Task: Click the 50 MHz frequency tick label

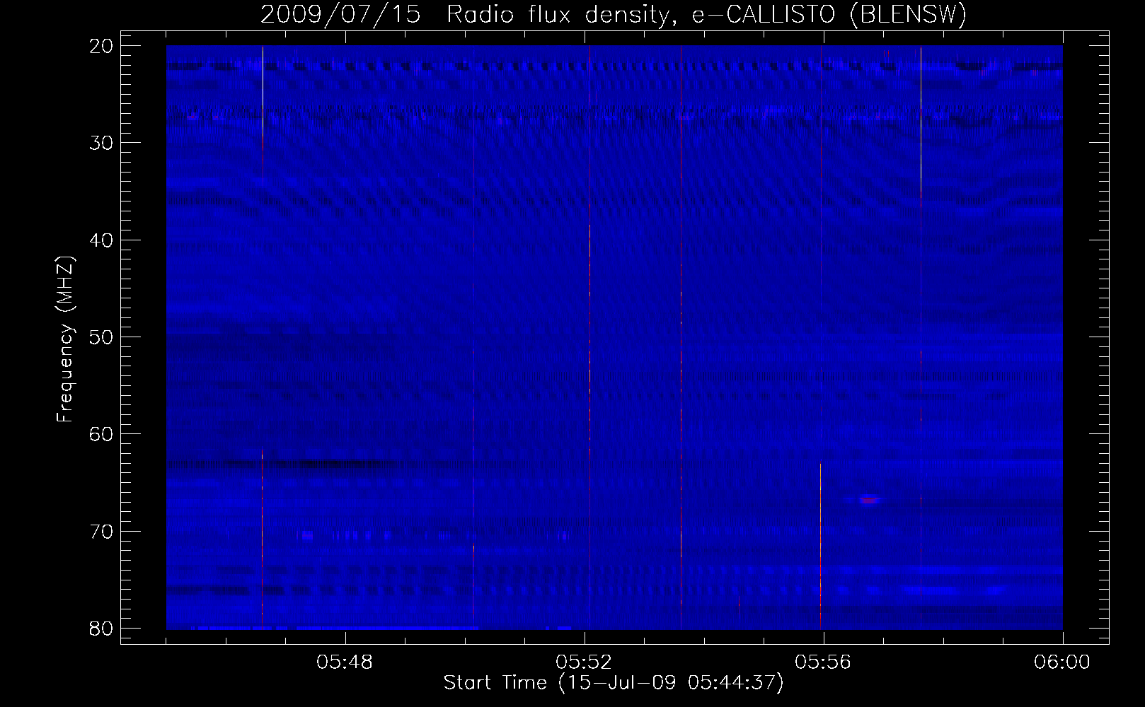Action: pyautogui.click(x=102, y=337)
